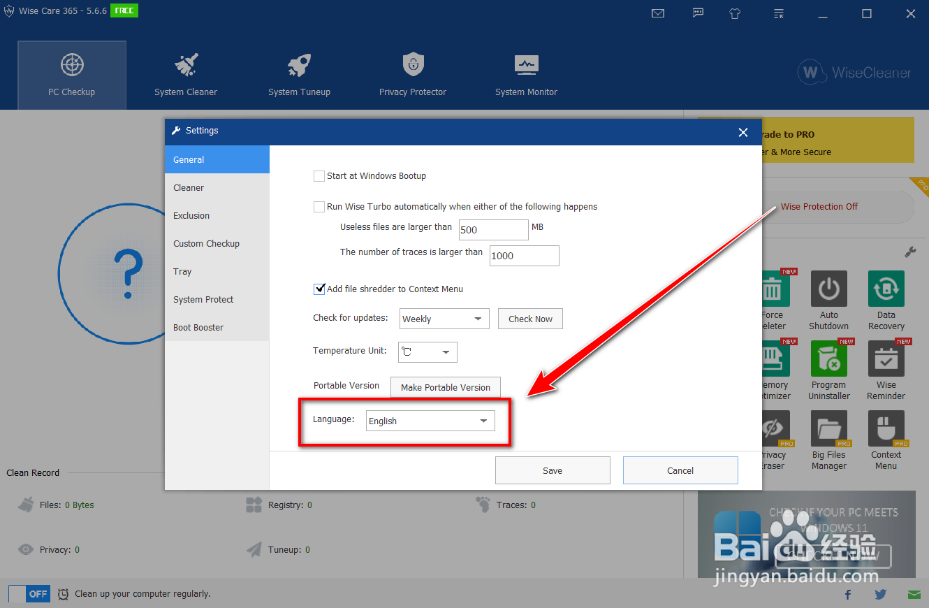The height and width of the screenshot is (608, 929).
Task: Click the alarm clock icon in status bar
Action: pos(63,594)
